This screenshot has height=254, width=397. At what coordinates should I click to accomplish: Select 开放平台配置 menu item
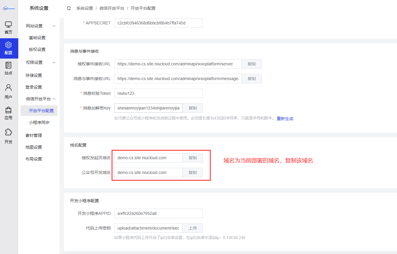pyautogui.click(x=39, y=111)
